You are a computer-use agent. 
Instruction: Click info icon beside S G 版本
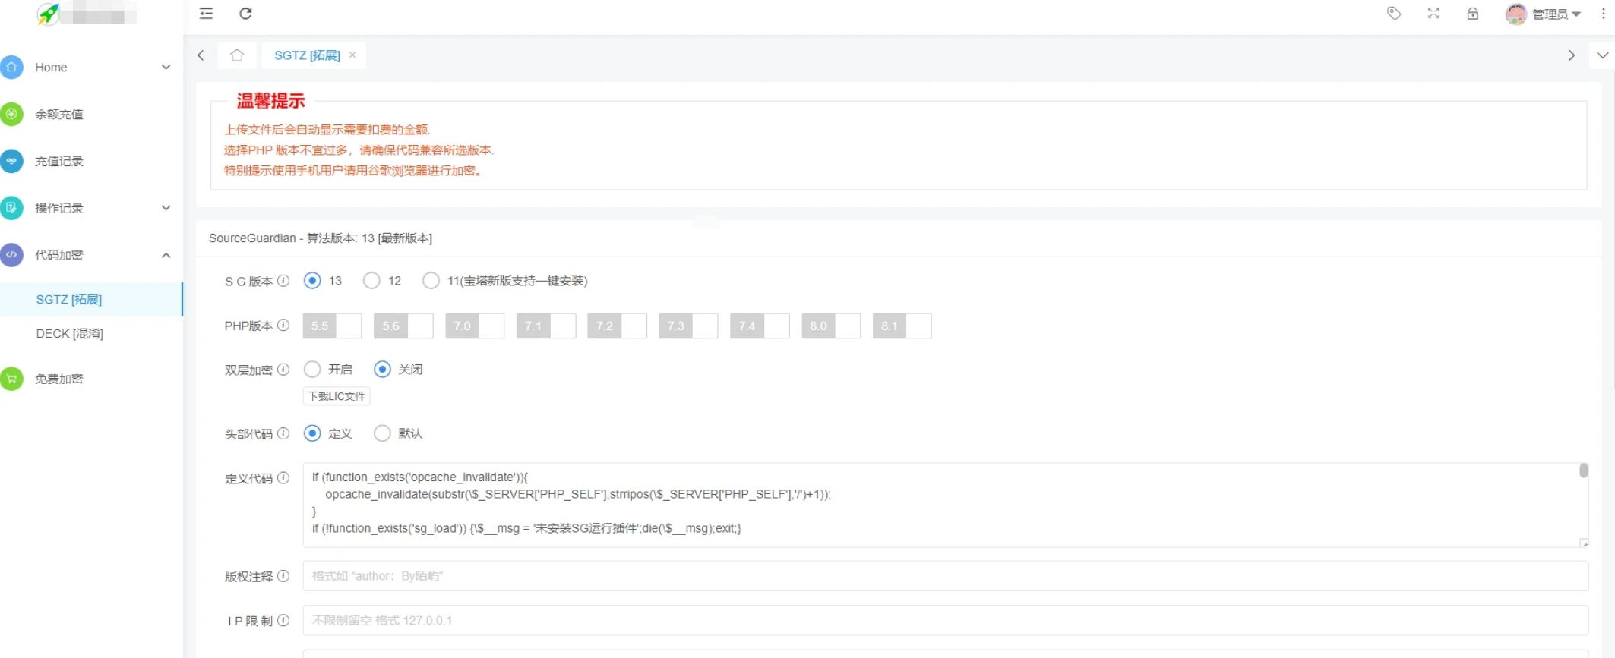283,281
